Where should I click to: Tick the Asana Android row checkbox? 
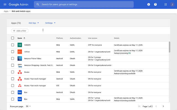[x=12, y=79]
